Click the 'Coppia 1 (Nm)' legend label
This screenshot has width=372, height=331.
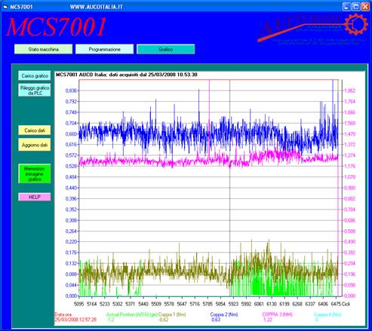(172, 314)
